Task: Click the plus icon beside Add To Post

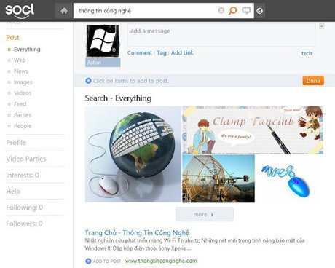Action: click(88, 261)
